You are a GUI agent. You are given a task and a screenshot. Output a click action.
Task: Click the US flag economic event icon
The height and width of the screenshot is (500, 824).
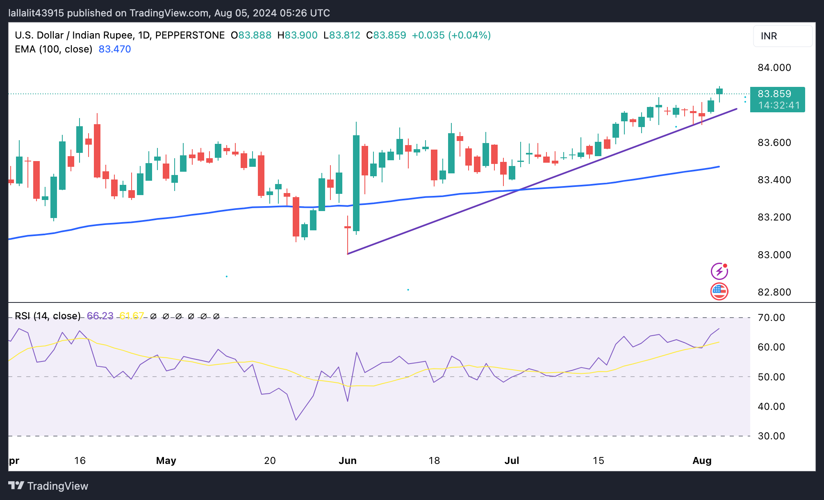[x=719, y=291]
